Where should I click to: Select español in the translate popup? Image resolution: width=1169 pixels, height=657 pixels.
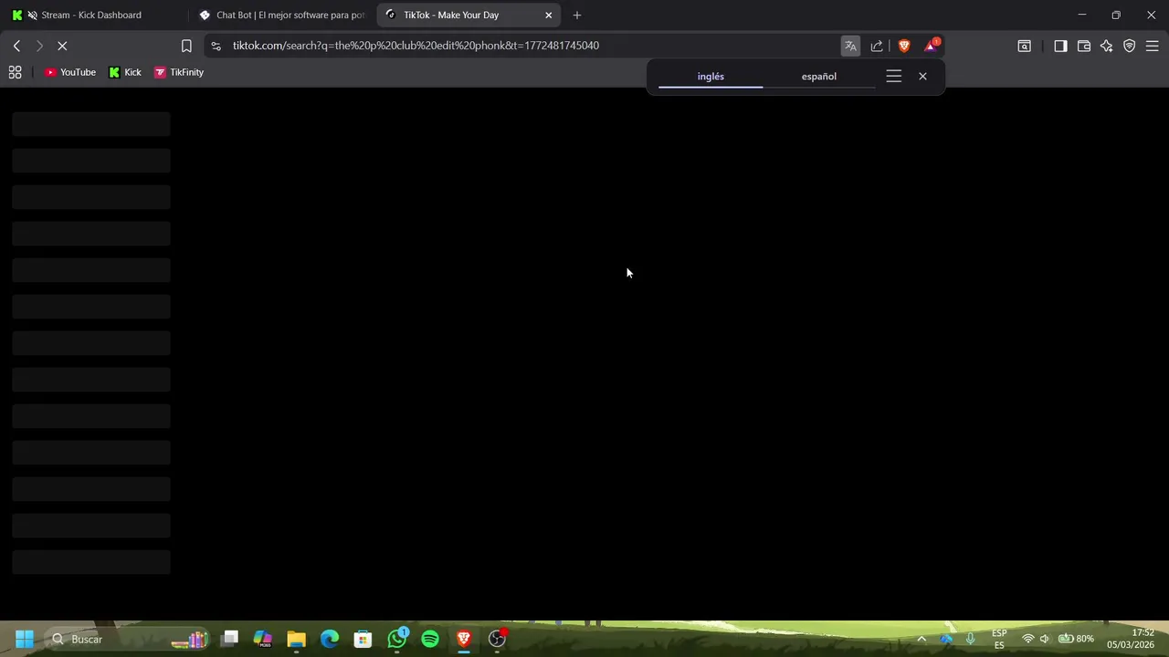coord(819,77)
